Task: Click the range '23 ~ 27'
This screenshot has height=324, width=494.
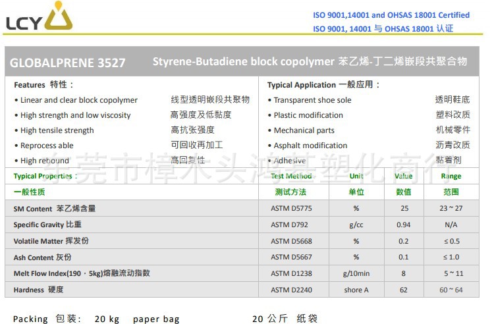Action: point(451,209)
